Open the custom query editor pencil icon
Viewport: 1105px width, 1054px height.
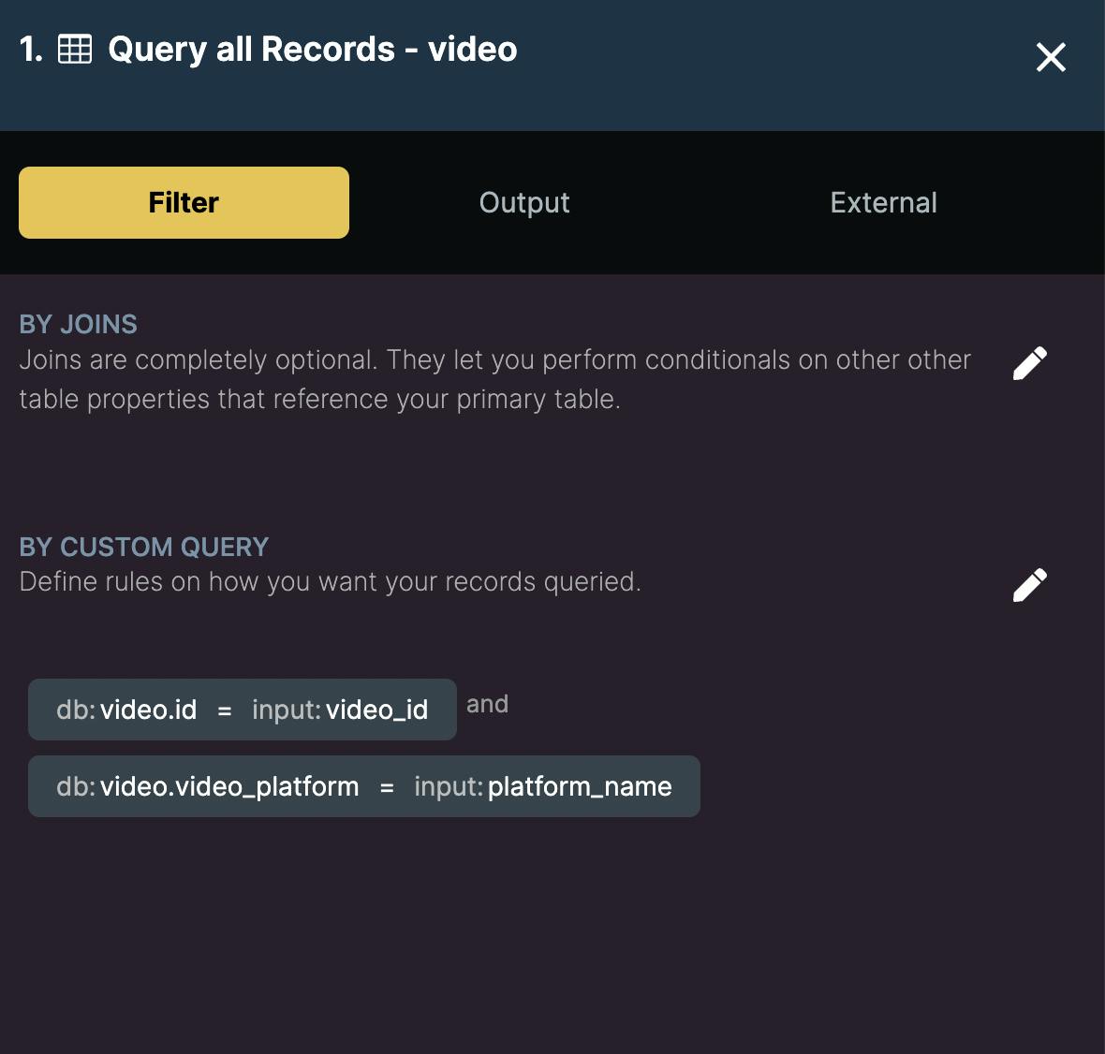[1030, 585]
